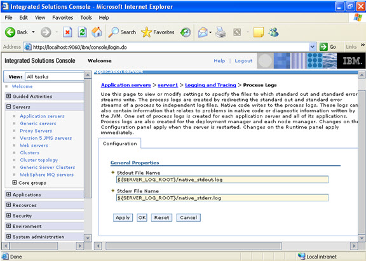Screen dimensions: 366x261
Task: Click the Cancel button
Action: click(x=188, y=218)
